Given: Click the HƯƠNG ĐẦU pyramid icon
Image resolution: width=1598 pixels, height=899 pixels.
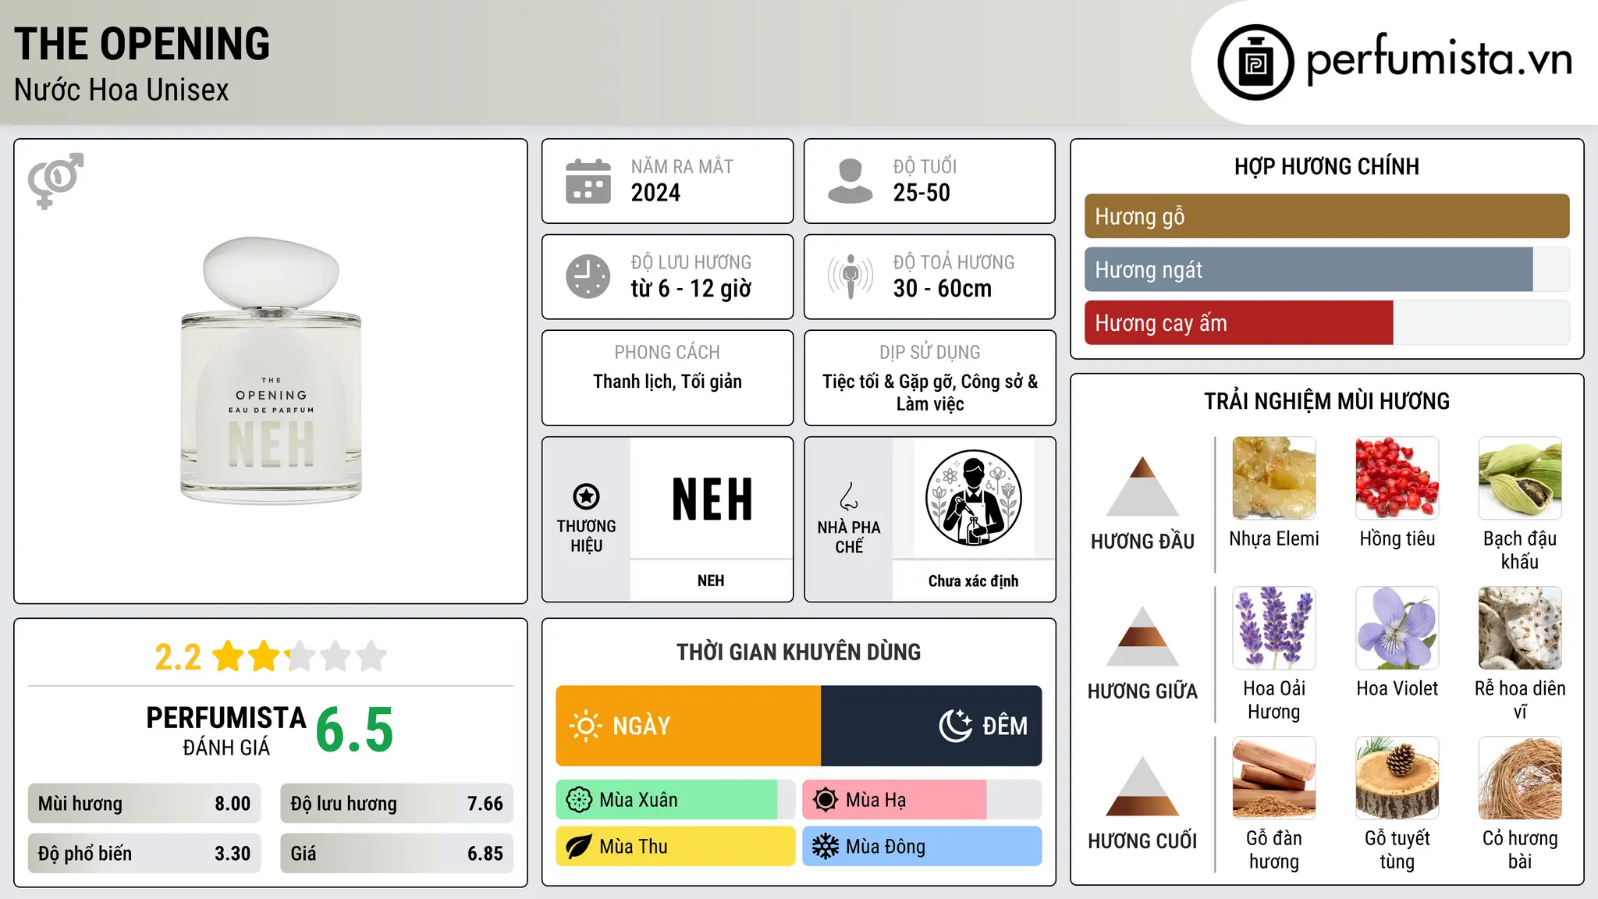Looking at the screenshot, I should (x=1142, y=486).
